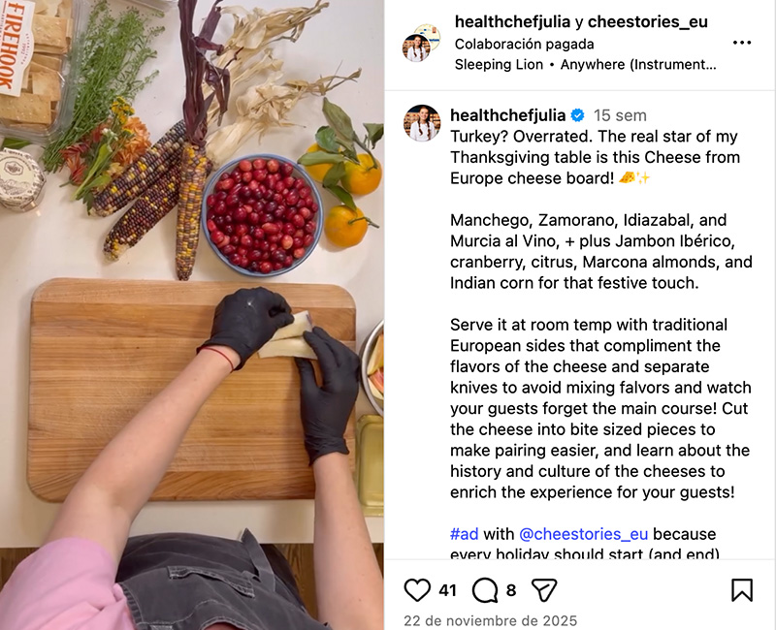Click the Colaboración pagada label
The image size is (776, 630).
pos(524,44)
